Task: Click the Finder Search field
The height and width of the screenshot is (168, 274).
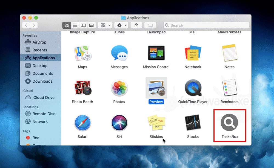Action: tap(206, 25)
